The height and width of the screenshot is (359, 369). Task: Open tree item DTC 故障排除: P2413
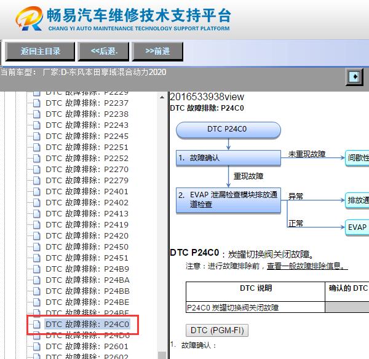[87, 213]
